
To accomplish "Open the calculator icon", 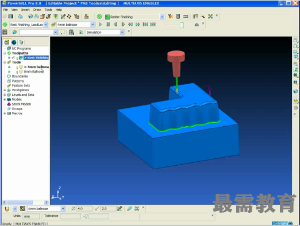I will point(178,17).
